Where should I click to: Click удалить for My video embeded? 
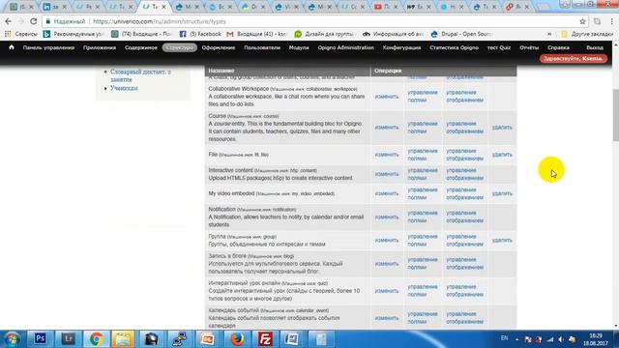[x=502, y=193]
